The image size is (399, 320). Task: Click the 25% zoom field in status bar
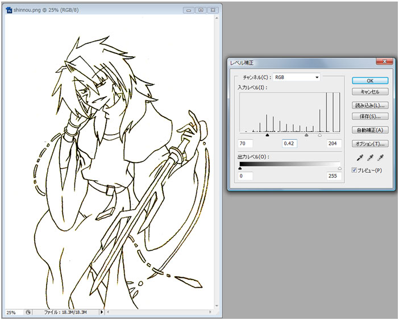(14, 313)
